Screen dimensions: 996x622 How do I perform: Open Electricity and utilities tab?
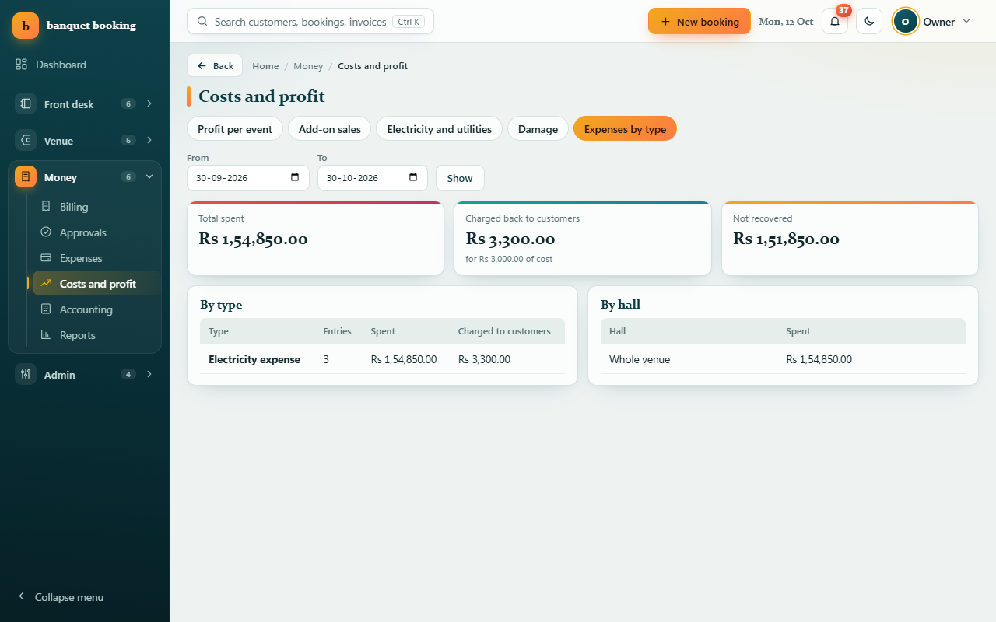[x=440, y=129]
